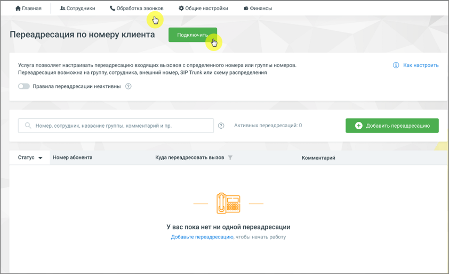Click the magnifier icon in search field
The image size is (449, 274).
pos(28,126)
